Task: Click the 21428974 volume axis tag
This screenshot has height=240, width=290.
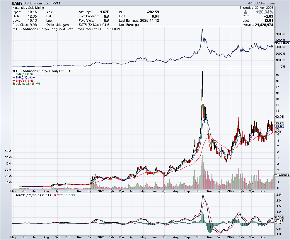Action: click(x=282, y=175)
